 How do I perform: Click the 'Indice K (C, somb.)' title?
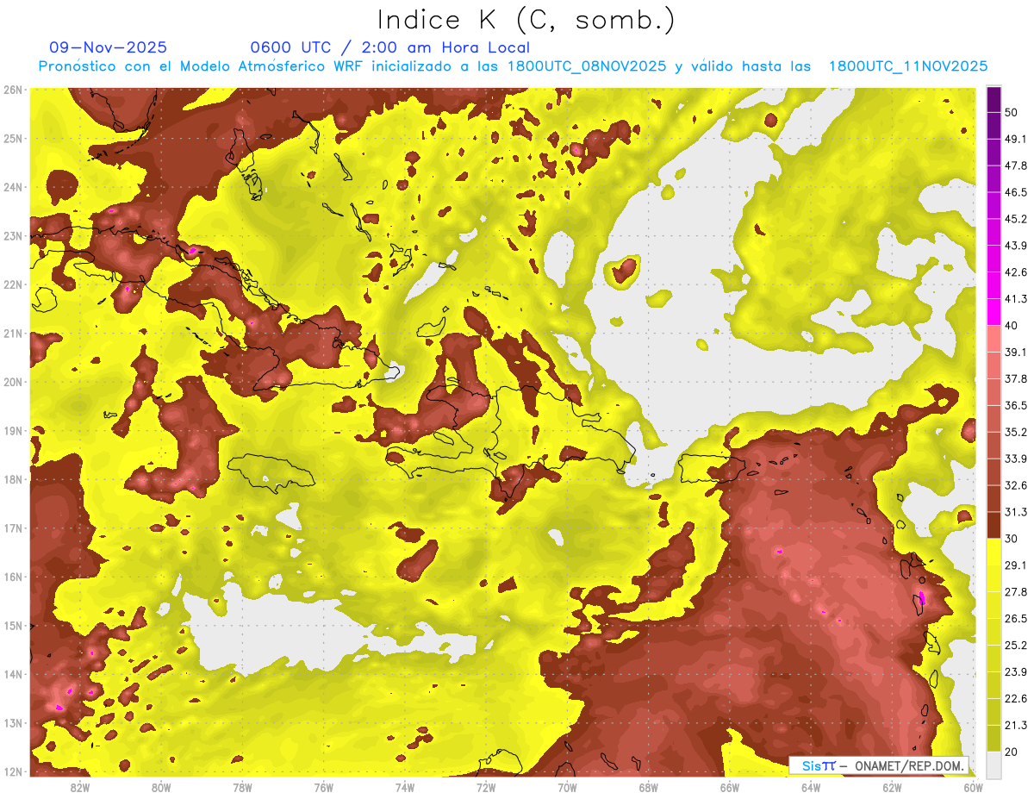(526, 20)
